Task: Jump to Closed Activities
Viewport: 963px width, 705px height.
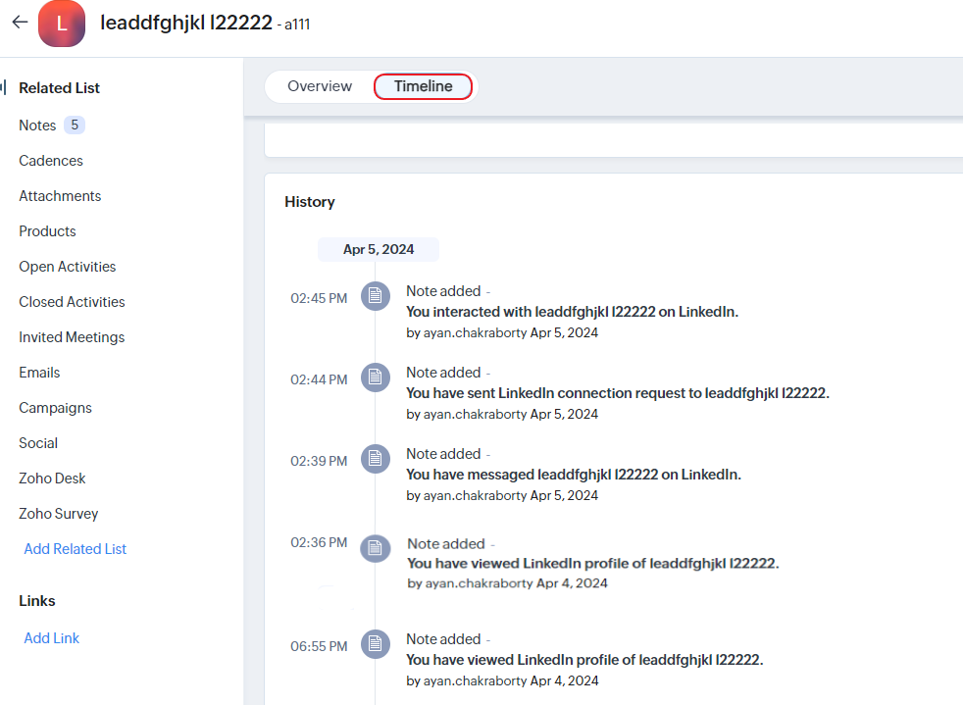Action: pos(72,302)
